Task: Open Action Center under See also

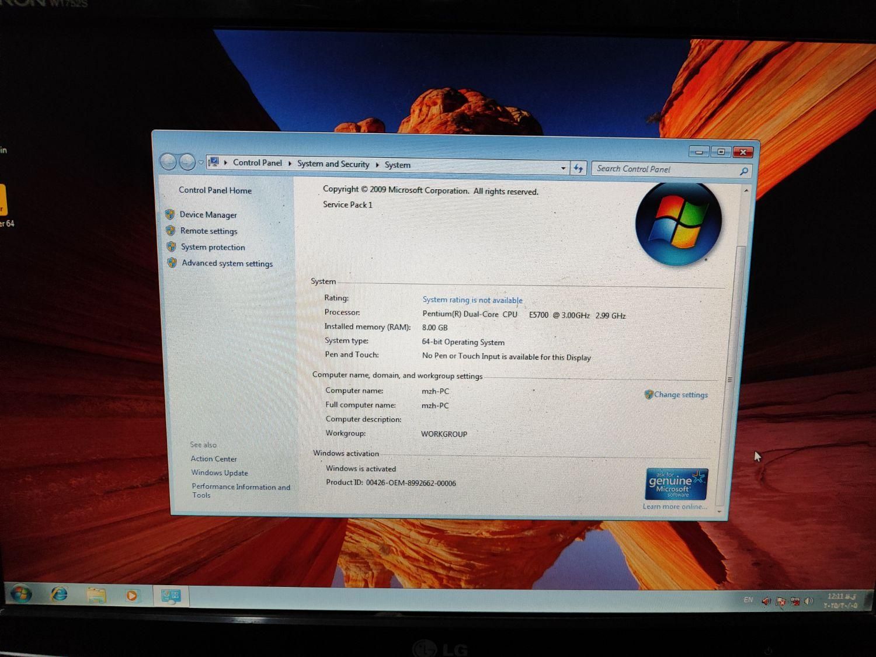Action: 214,459
